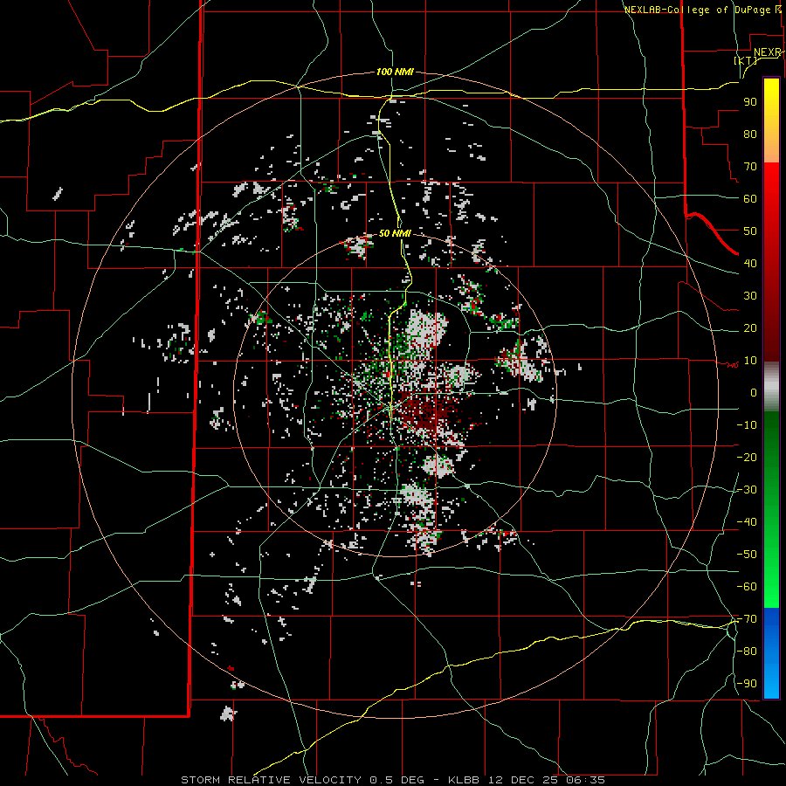786x786 pixels.
Task: Click "0.5 DEG" elevation text in footer
Action: coord(397,780)
